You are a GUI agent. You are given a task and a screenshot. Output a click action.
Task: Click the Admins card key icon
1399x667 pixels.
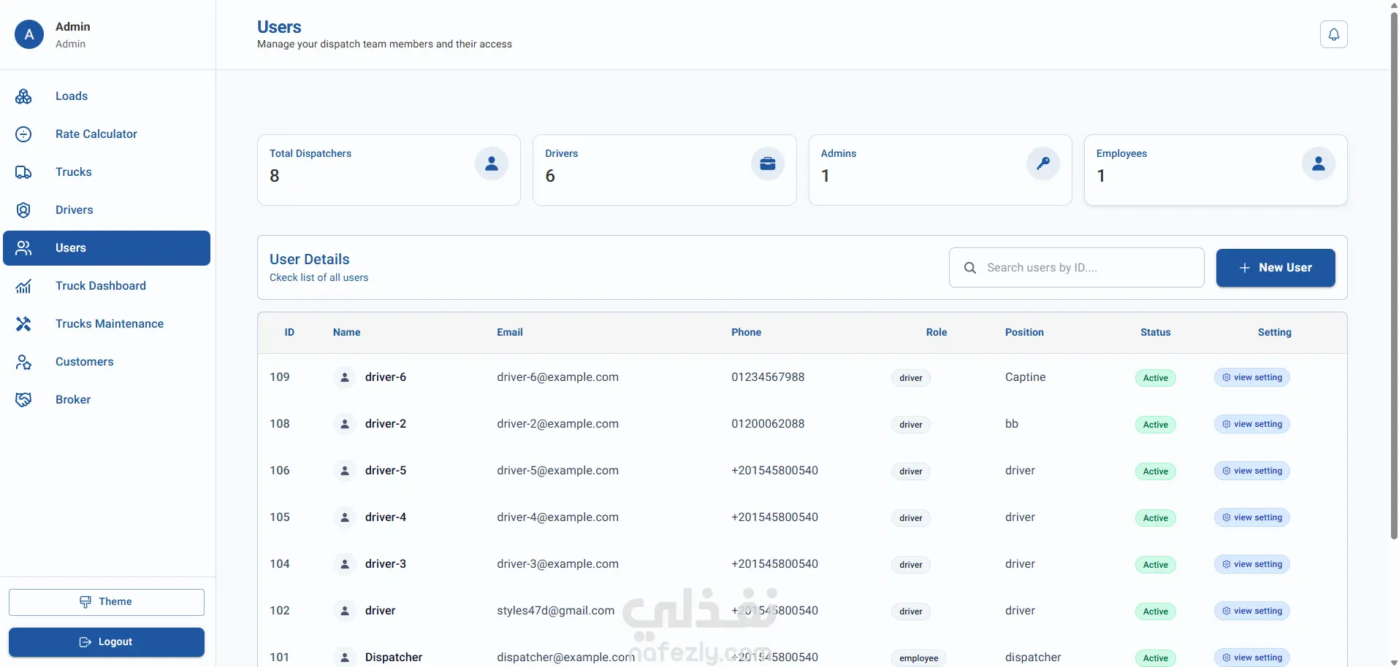click(x=1043, y=163)
